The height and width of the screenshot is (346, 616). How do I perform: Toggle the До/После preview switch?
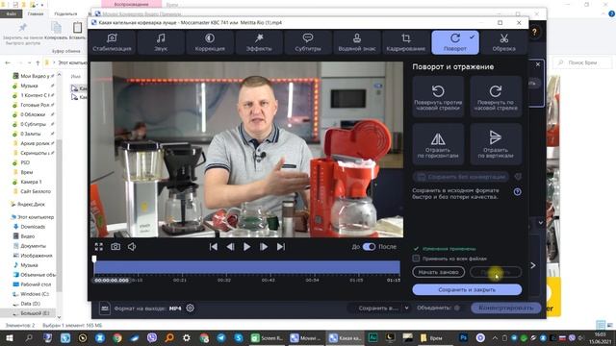369,247
